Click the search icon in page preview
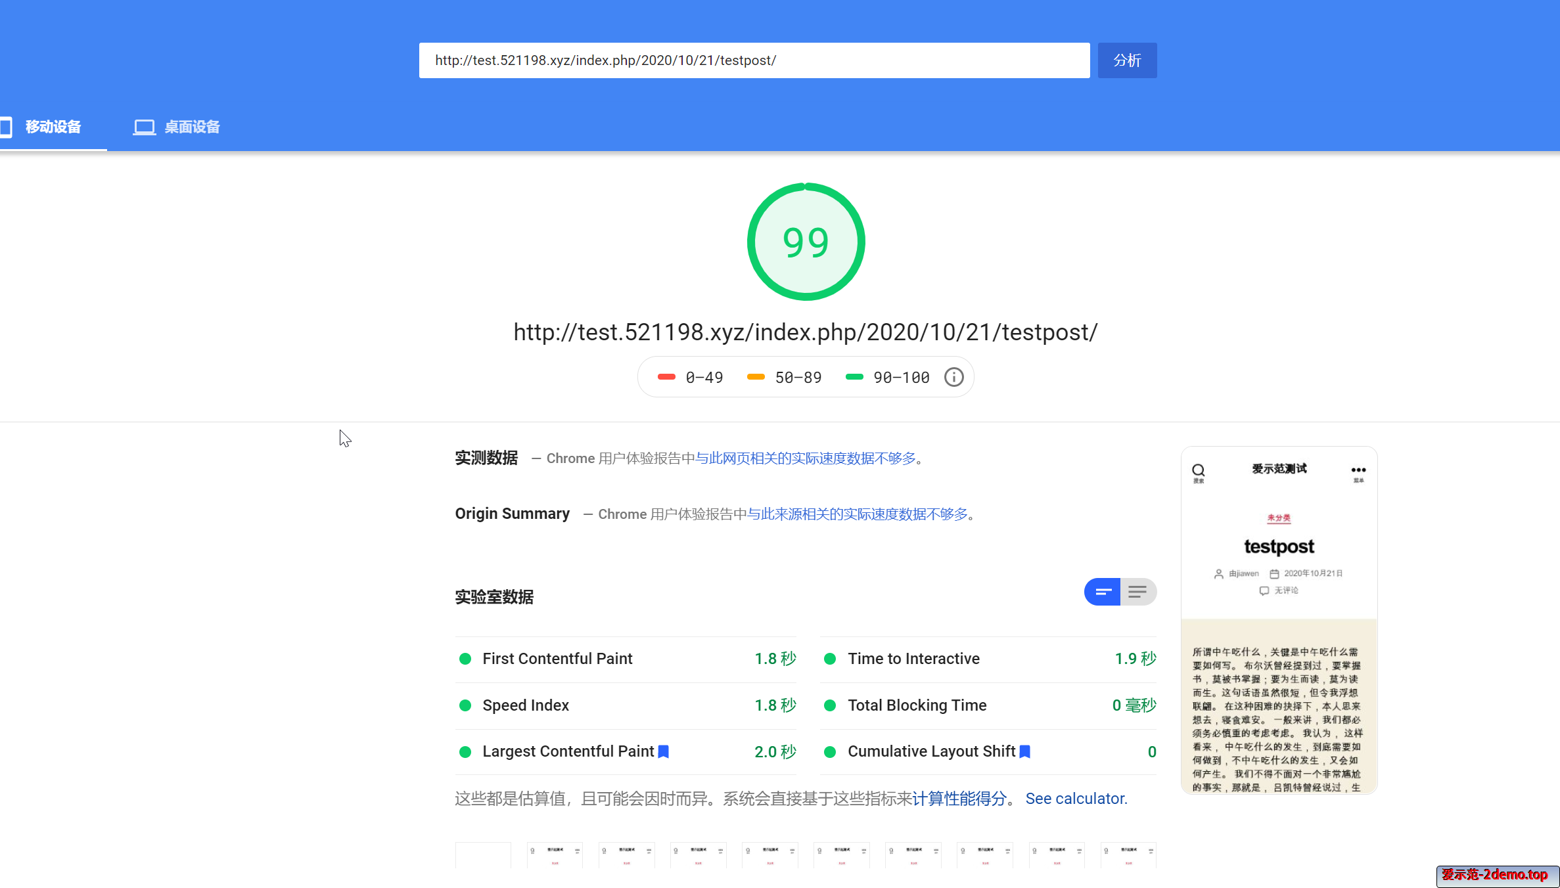The height and width of the screenshot is (888, 1560). click(1198, 470)
